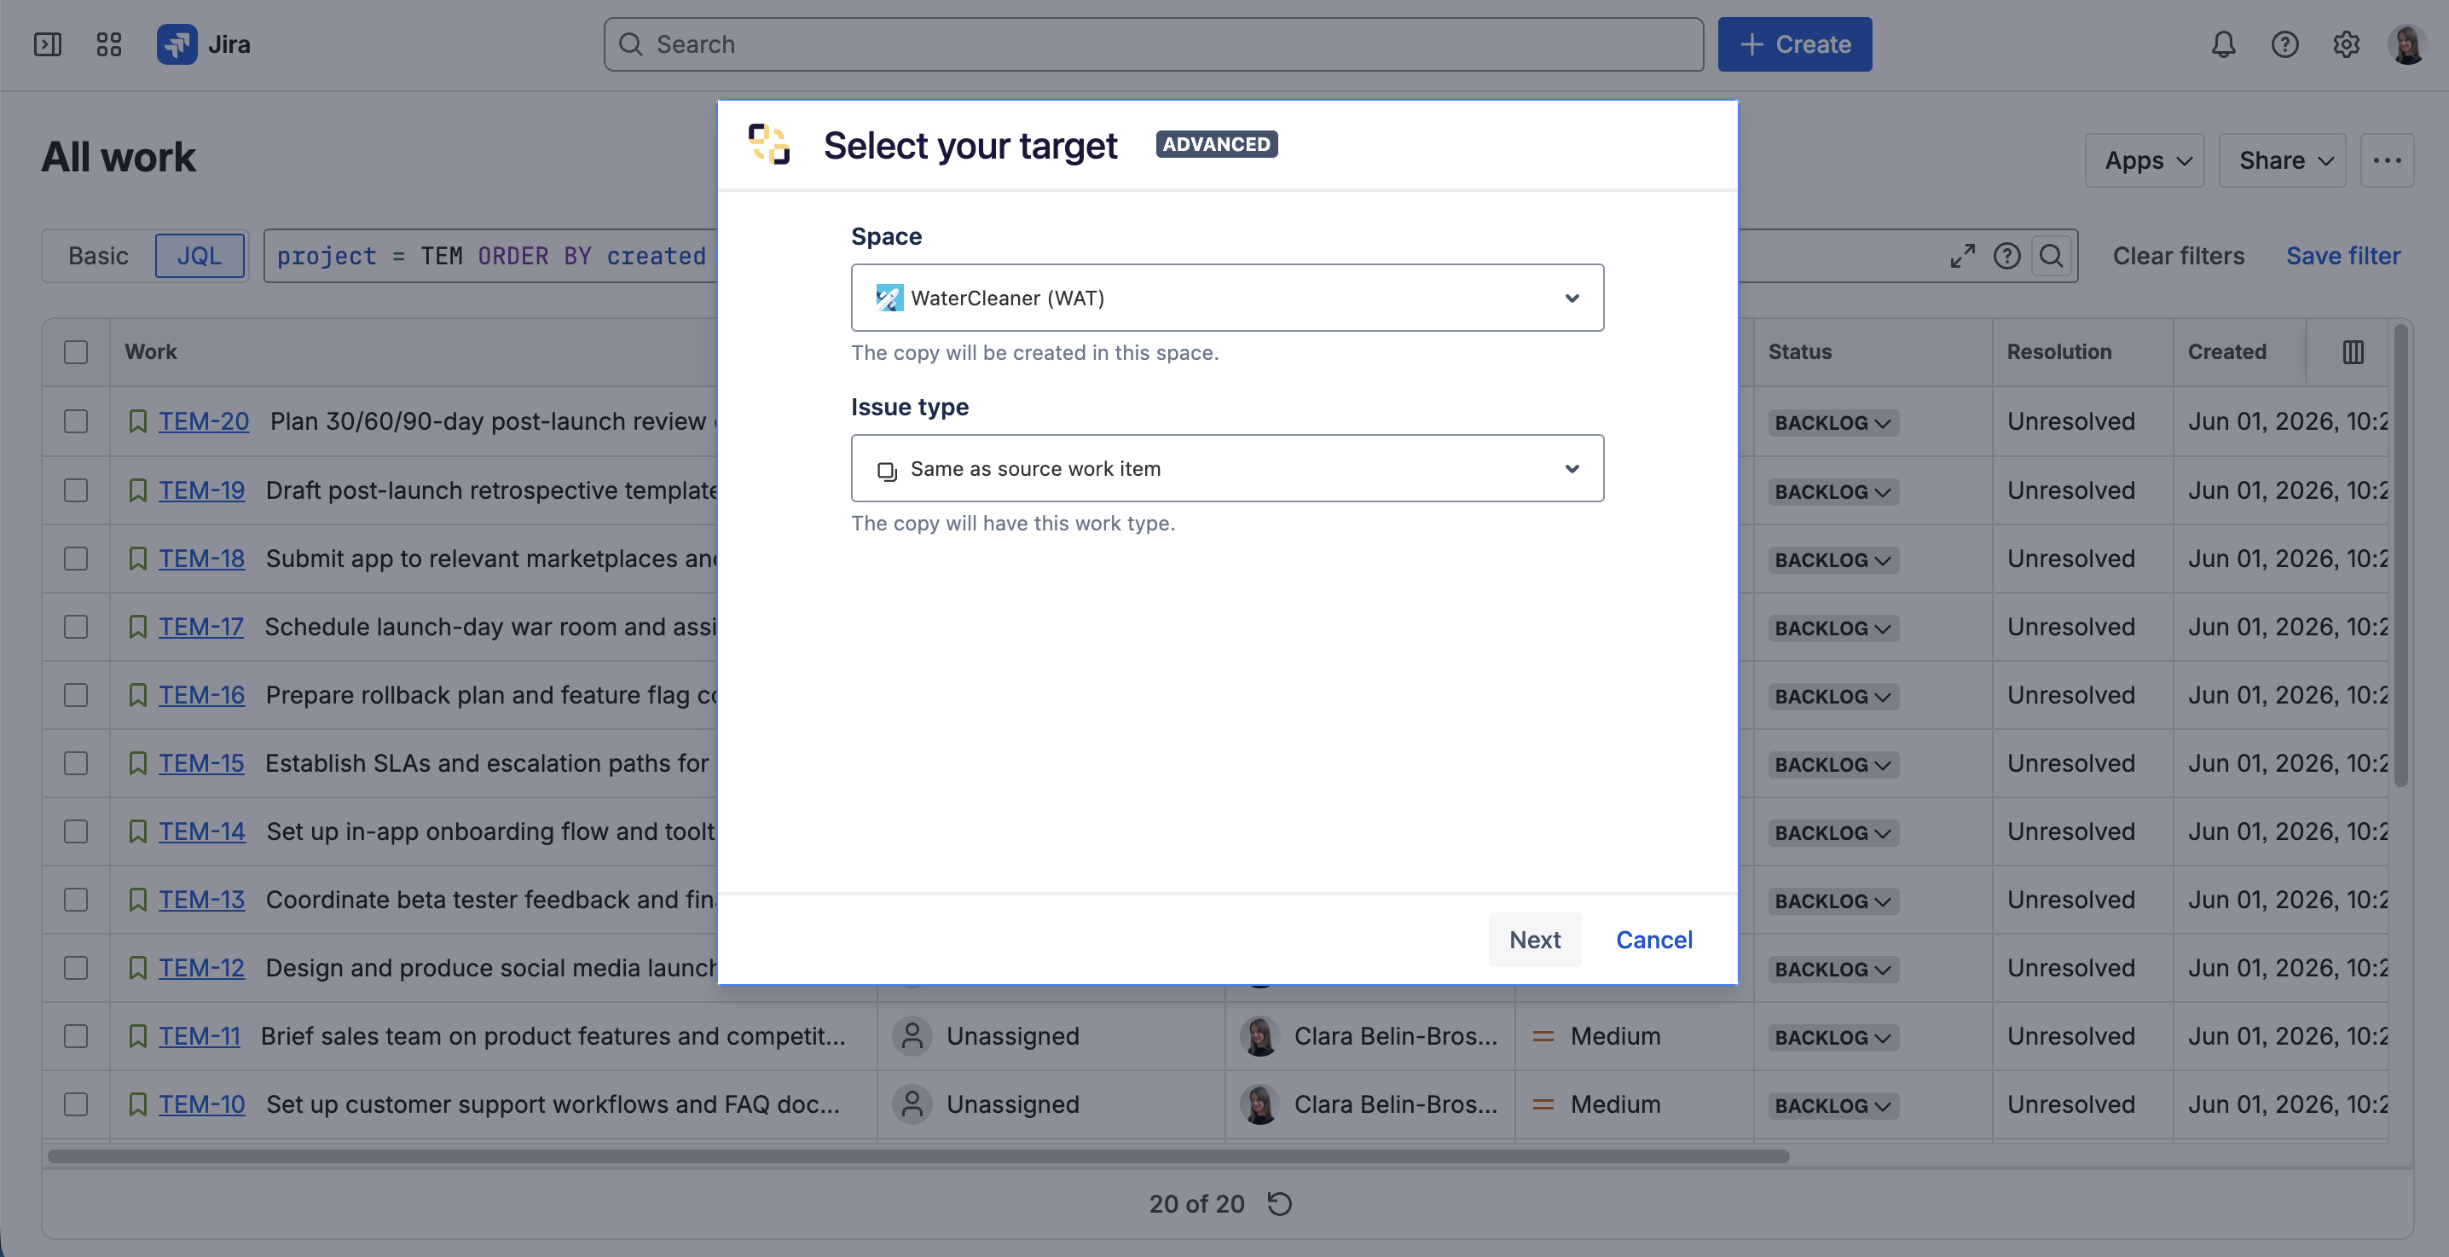Open the column configuration icon
This screenshot has width=2449, height=1257.
2353,352
